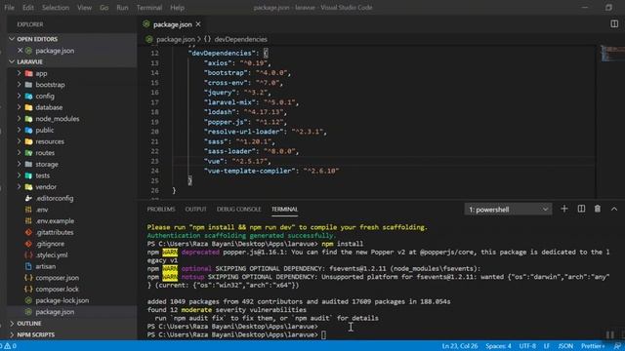Switch to the Problems panel tab
Screen dimensions: 625x351
click(161, 209)
